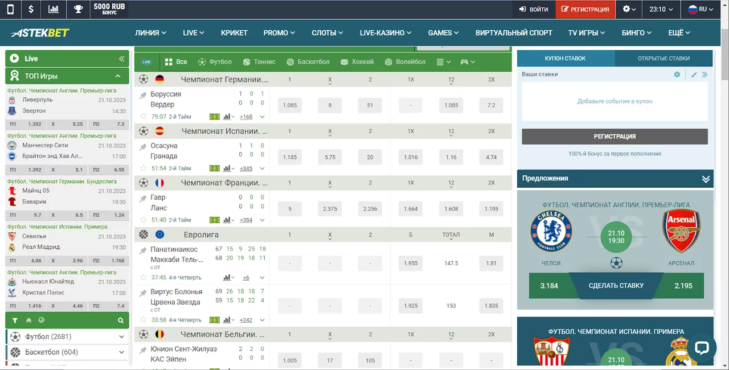Click the Live play icon in sidebar
729x370 pixels.
point(15,58)
